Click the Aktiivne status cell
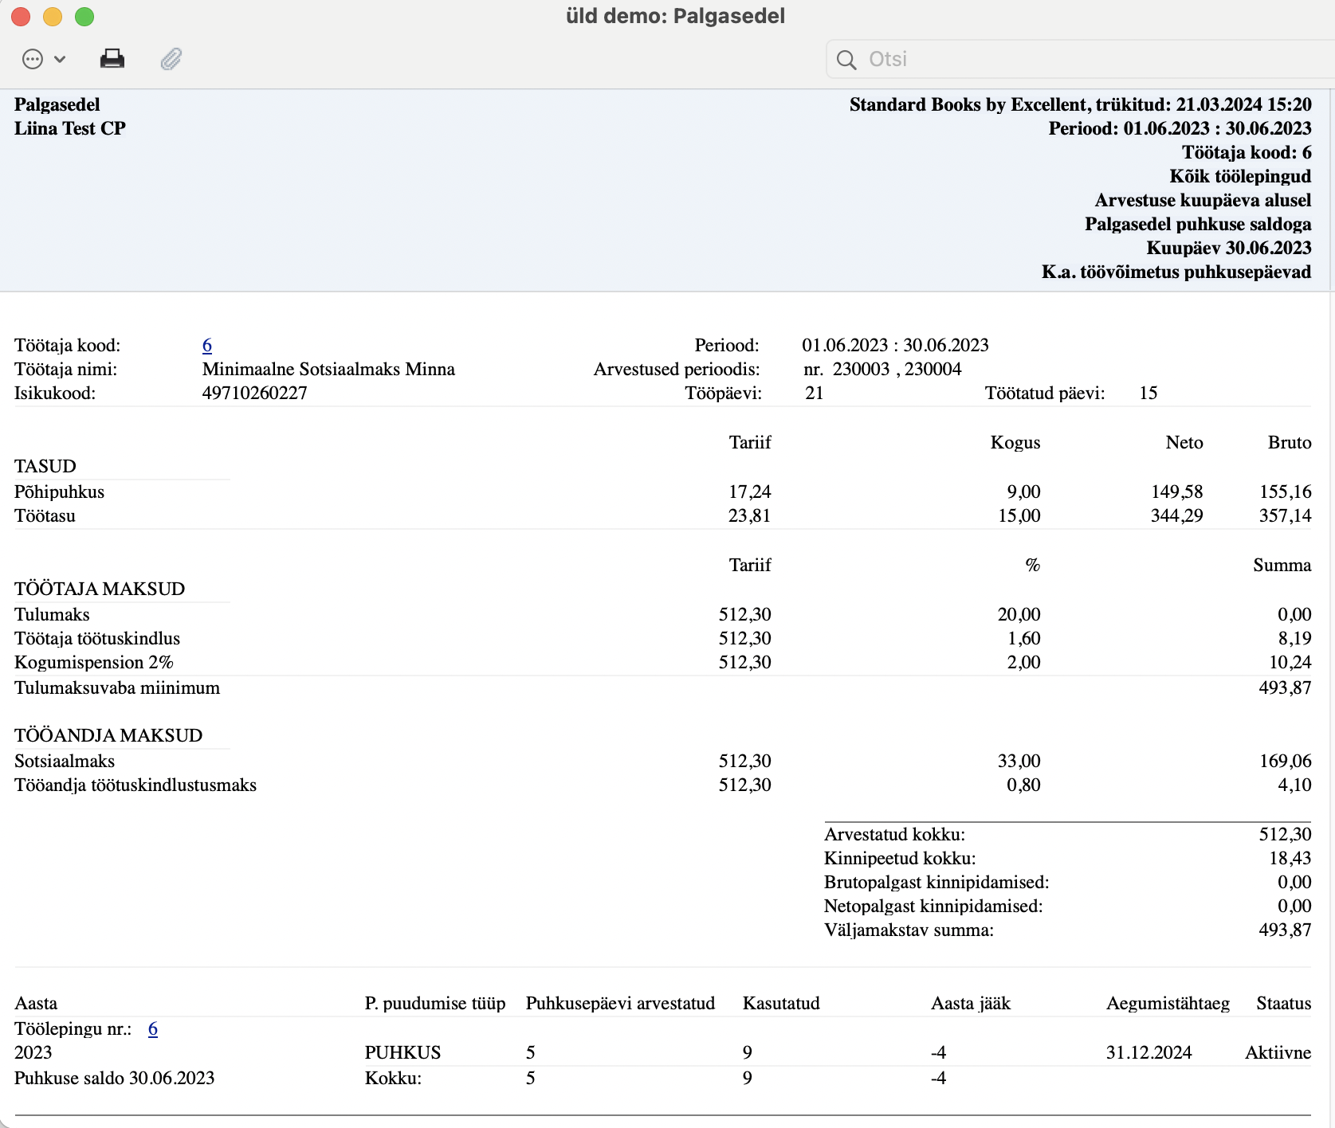 pyautogui.click(x=1278, y=1052)
